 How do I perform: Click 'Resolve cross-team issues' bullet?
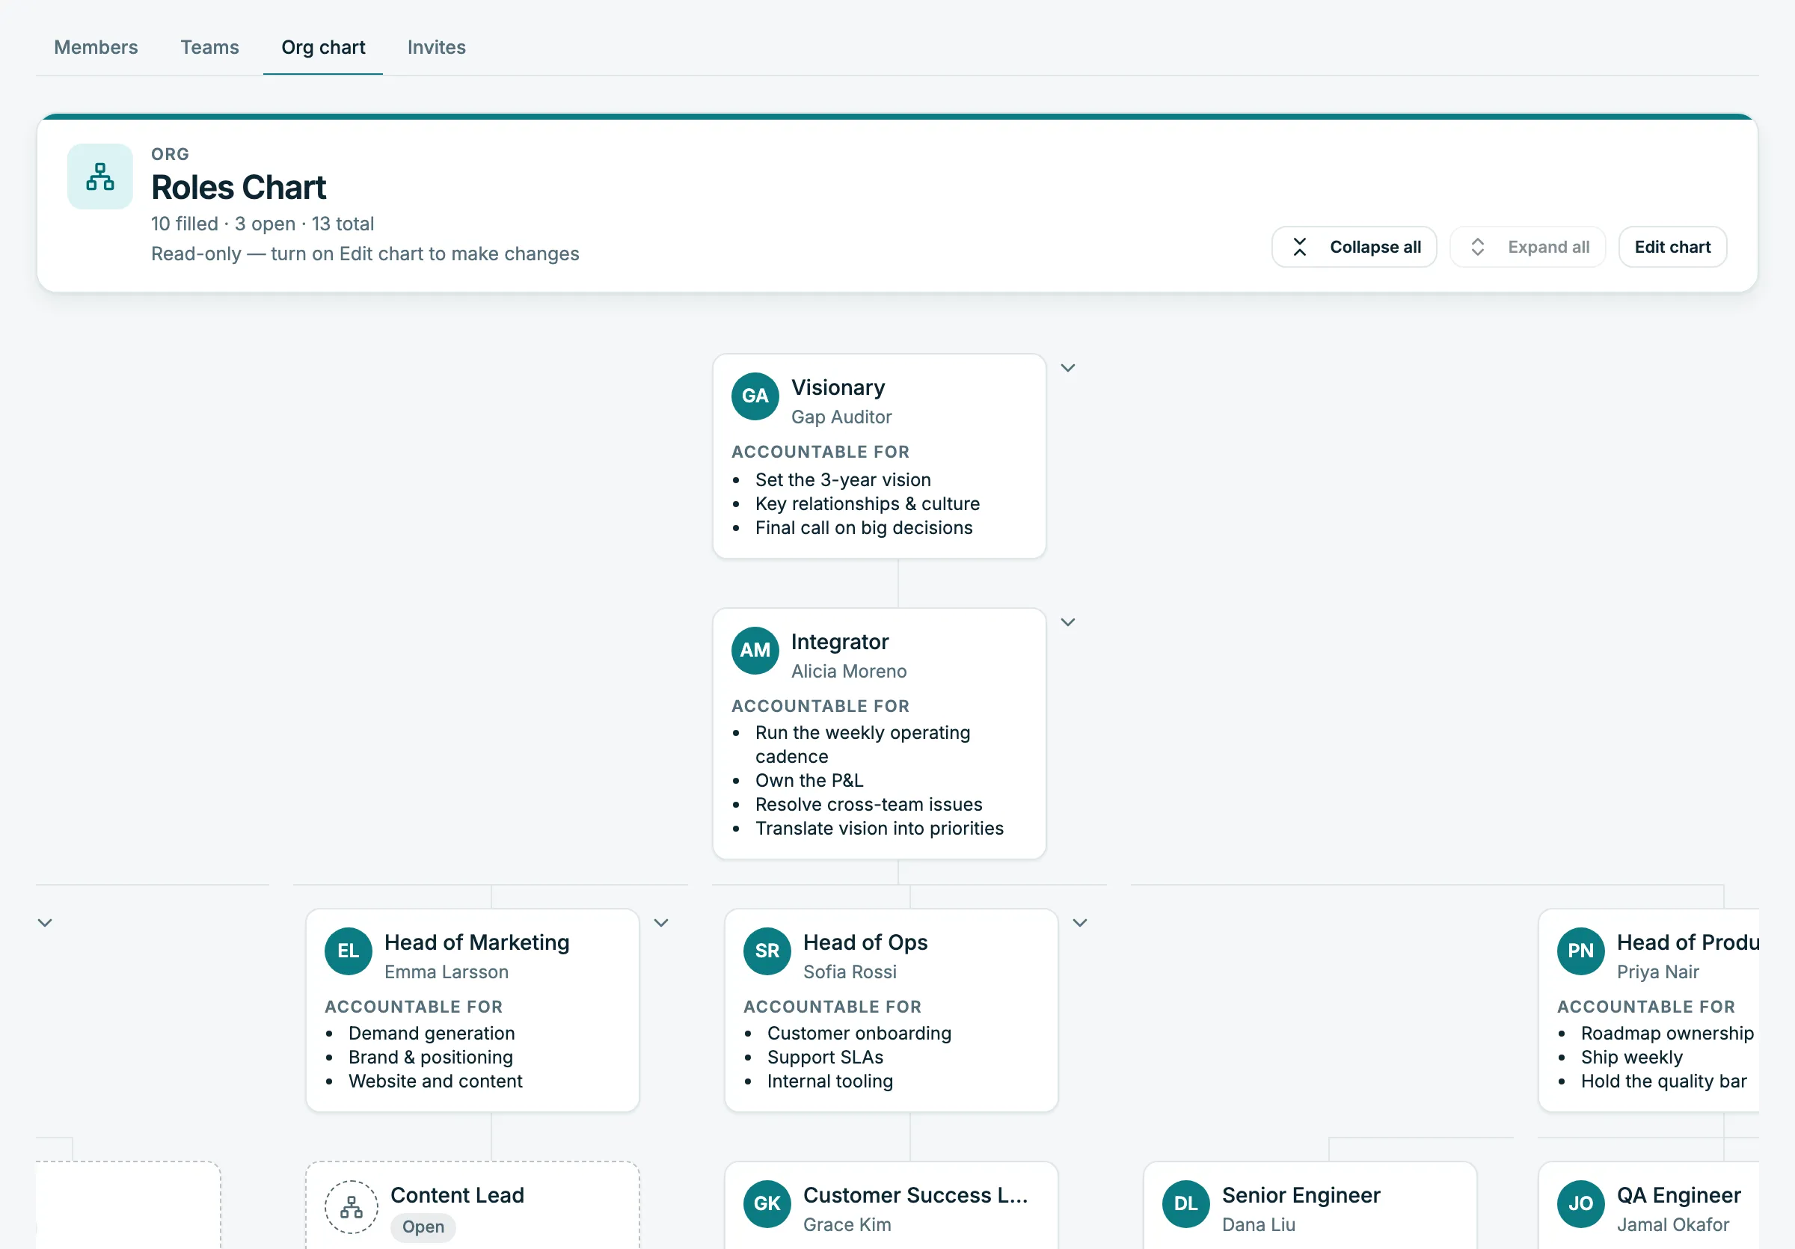click(868, 805)
